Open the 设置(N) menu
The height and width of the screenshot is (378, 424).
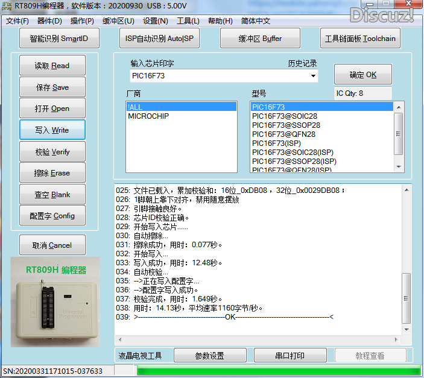(x=155, y=21)
